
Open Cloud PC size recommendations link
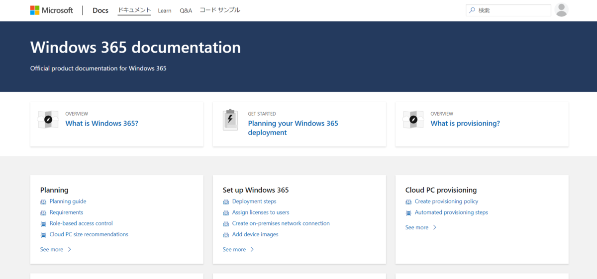[x=89, y=234]
